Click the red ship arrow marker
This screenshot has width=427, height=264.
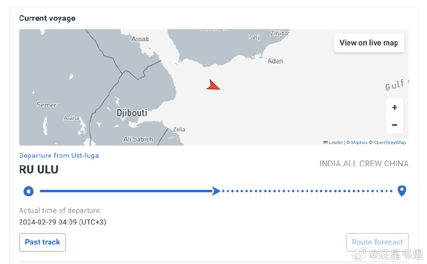tap(213, 85)
